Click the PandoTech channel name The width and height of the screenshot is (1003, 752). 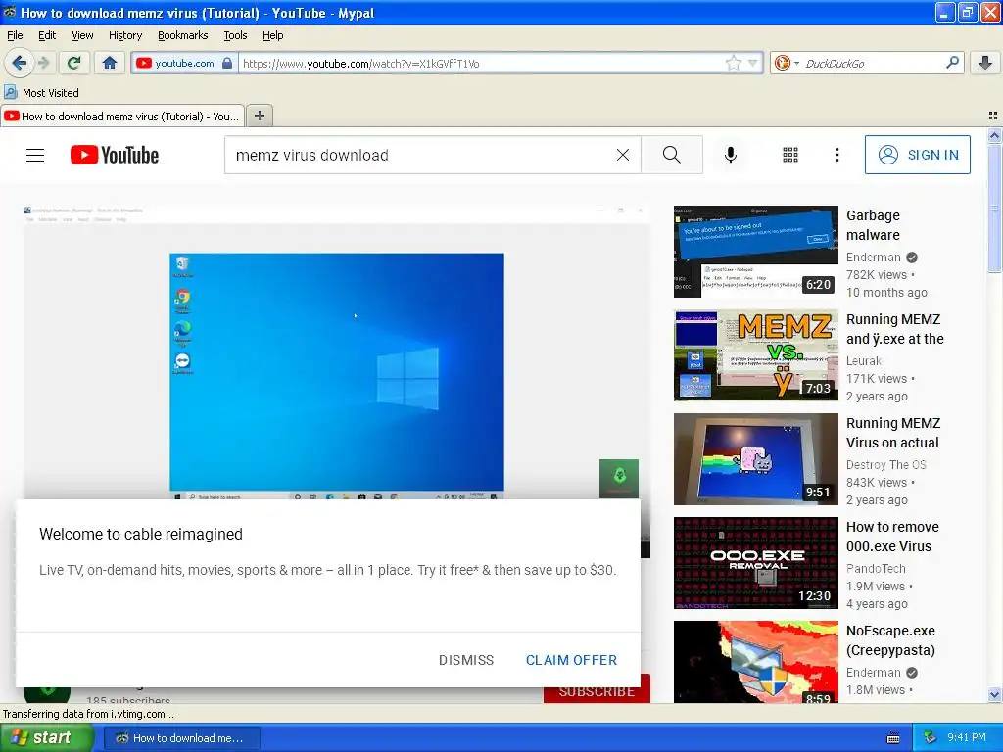tap(876, 569)
